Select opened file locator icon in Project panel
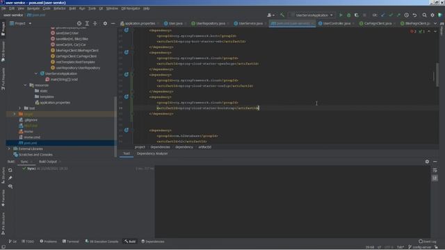 pyautogui.click(x=79, y=23)
